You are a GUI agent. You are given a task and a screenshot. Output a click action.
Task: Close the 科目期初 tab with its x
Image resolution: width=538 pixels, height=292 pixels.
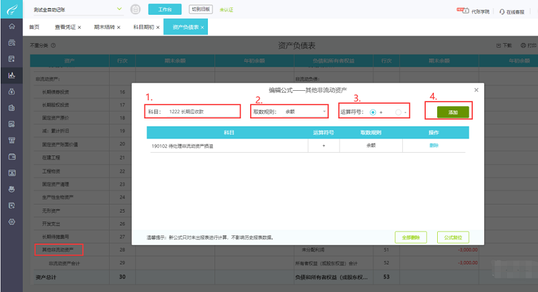click(x=158, y=28)
